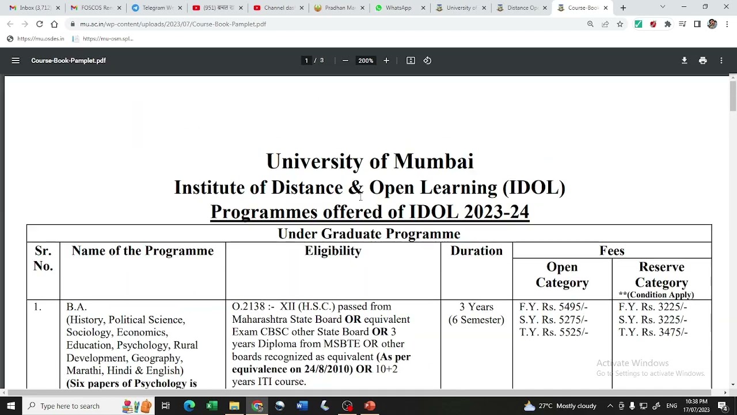The width and height of the screenshot is (737, 415).
Task: Share this page via share icon
Action: tap(605, 24)
